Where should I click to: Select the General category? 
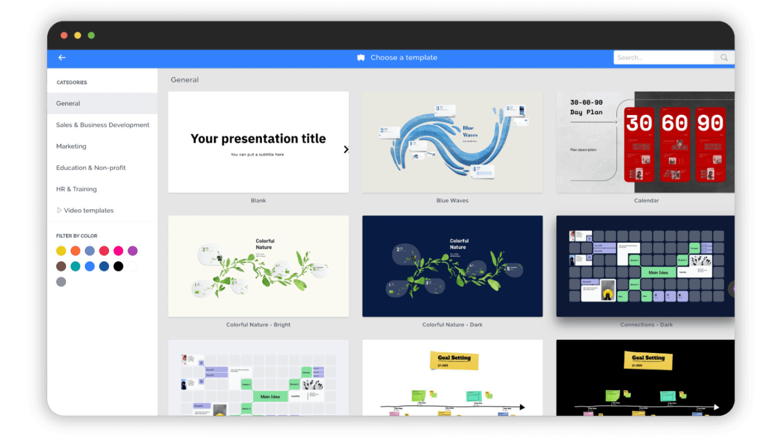click(68, 103)
